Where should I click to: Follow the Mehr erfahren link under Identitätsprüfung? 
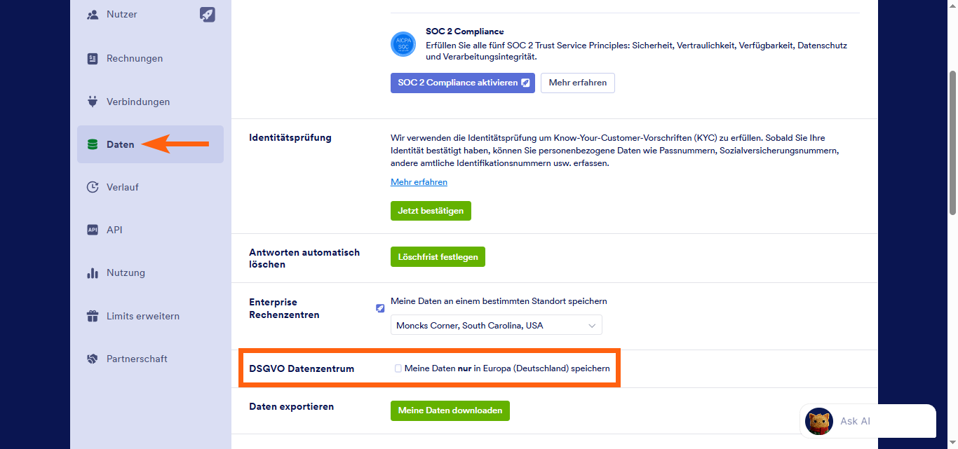(419, 182)
